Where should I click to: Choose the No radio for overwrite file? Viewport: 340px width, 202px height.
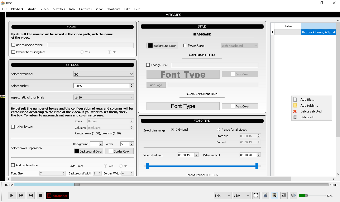pyautogui.click(x=109, y=52)
